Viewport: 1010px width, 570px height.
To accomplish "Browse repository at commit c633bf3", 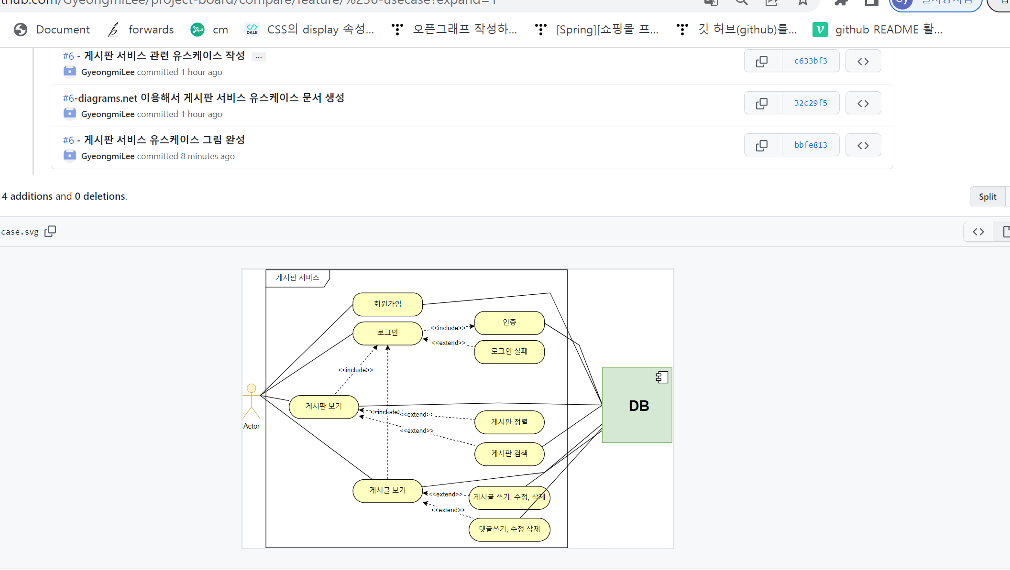I will [863, 61].
